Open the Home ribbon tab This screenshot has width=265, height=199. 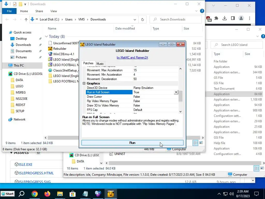coord(24,11)
